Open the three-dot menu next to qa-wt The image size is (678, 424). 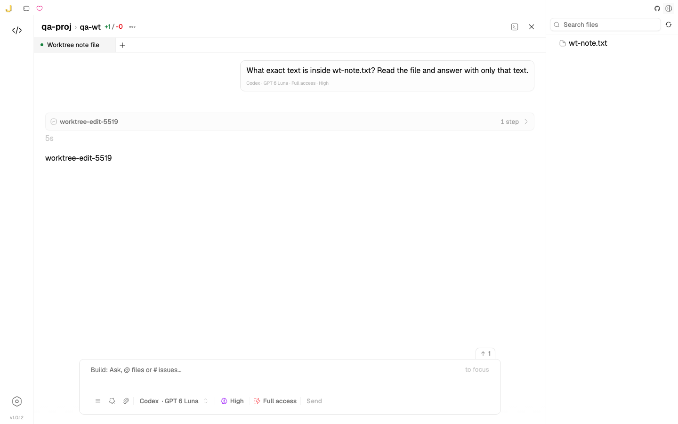132,27
